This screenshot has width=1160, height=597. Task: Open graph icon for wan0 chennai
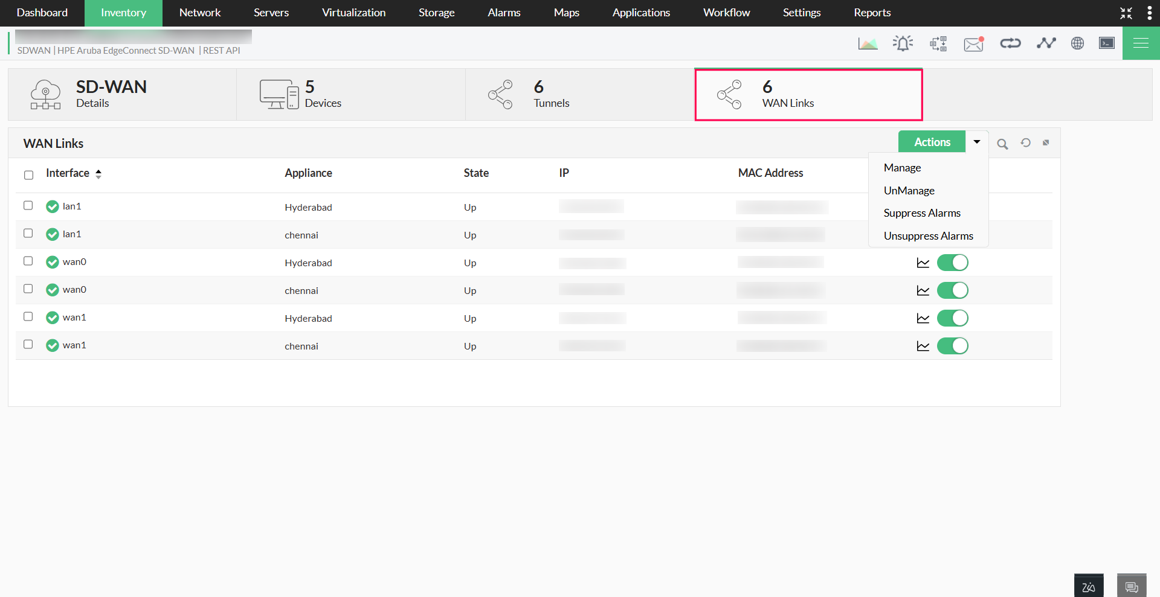tap(923, 290)
